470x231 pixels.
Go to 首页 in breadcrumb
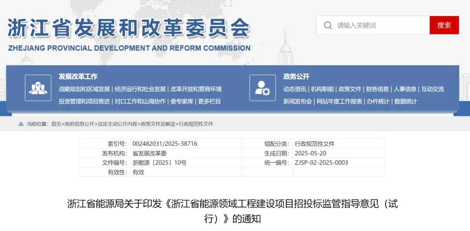56,124
